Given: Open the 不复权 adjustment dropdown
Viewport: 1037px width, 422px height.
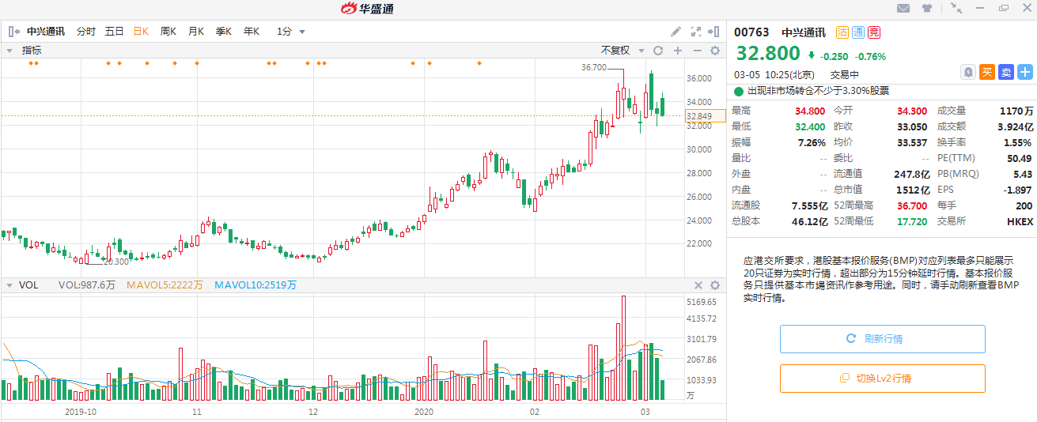Looking at the screenshot, I should [621, 51].
